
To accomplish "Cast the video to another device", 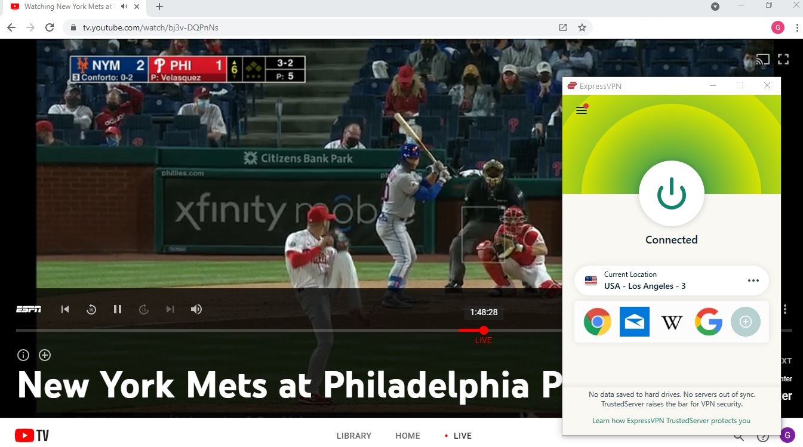I will 762,59.
